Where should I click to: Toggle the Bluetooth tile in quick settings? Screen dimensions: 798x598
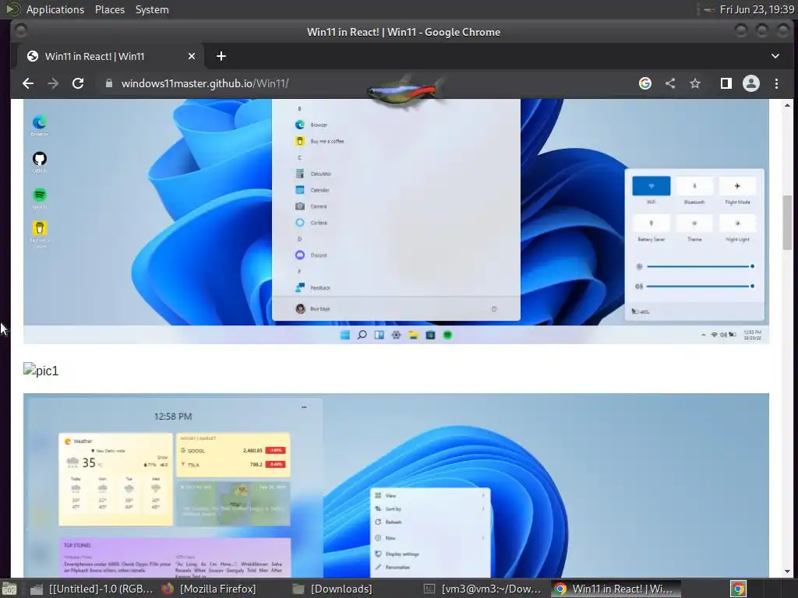pos(694,186)
